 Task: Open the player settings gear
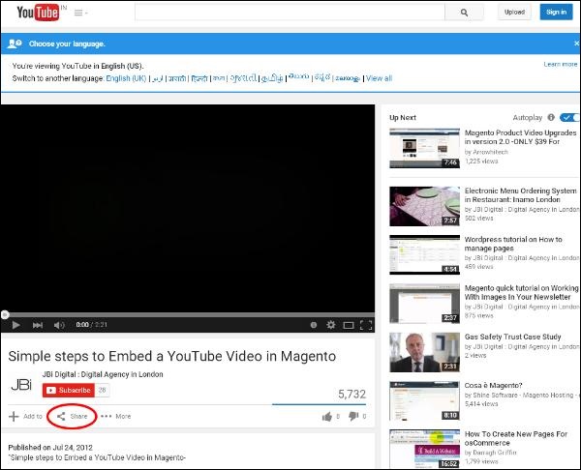(330, 325)
